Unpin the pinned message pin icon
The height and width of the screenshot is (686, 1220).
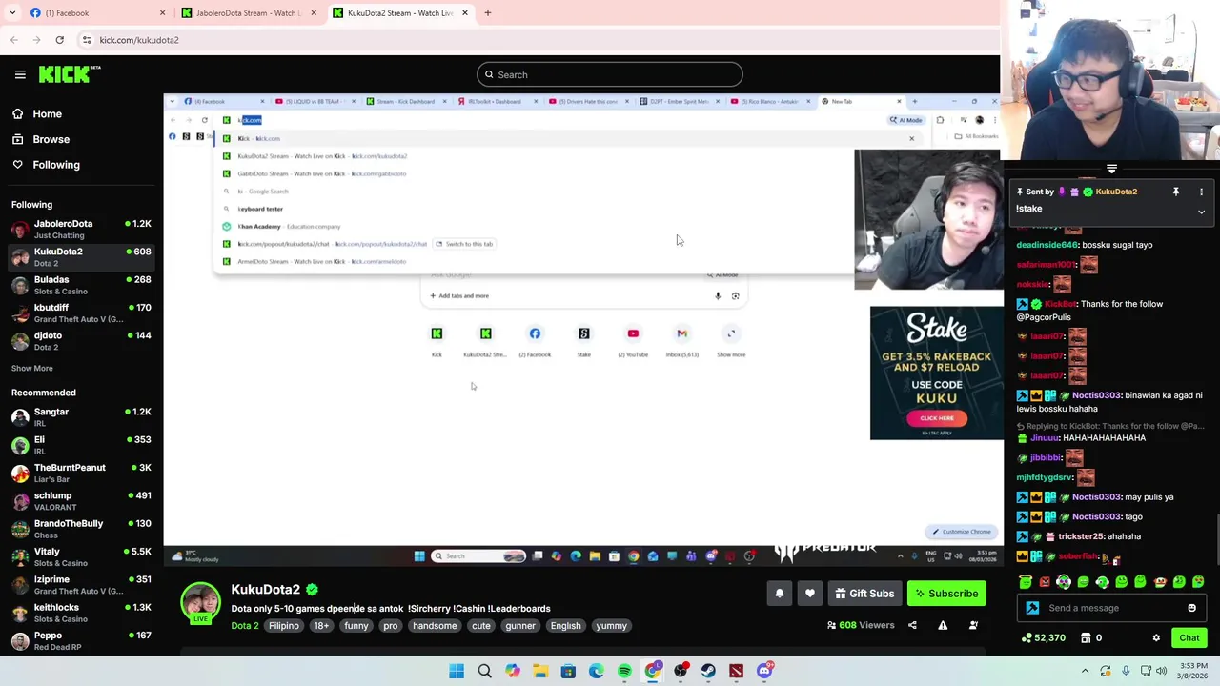pos(1175,192)
